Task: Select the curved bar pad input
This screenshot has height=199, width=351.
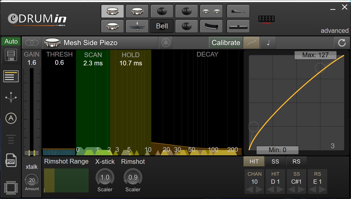Action: tap(211, 26)
